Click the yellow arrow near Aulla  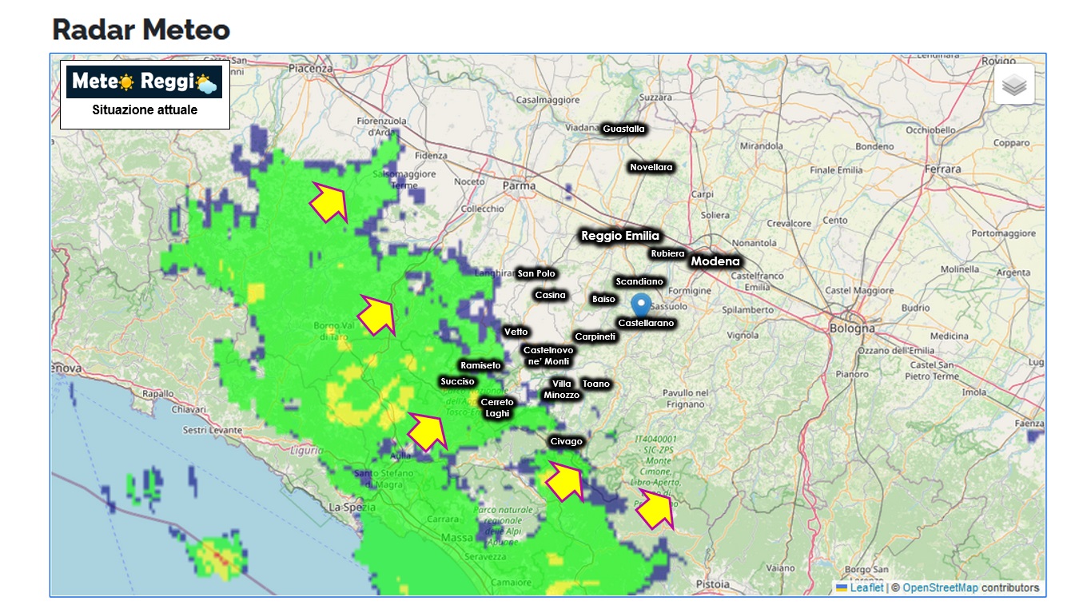click(428, 432)
